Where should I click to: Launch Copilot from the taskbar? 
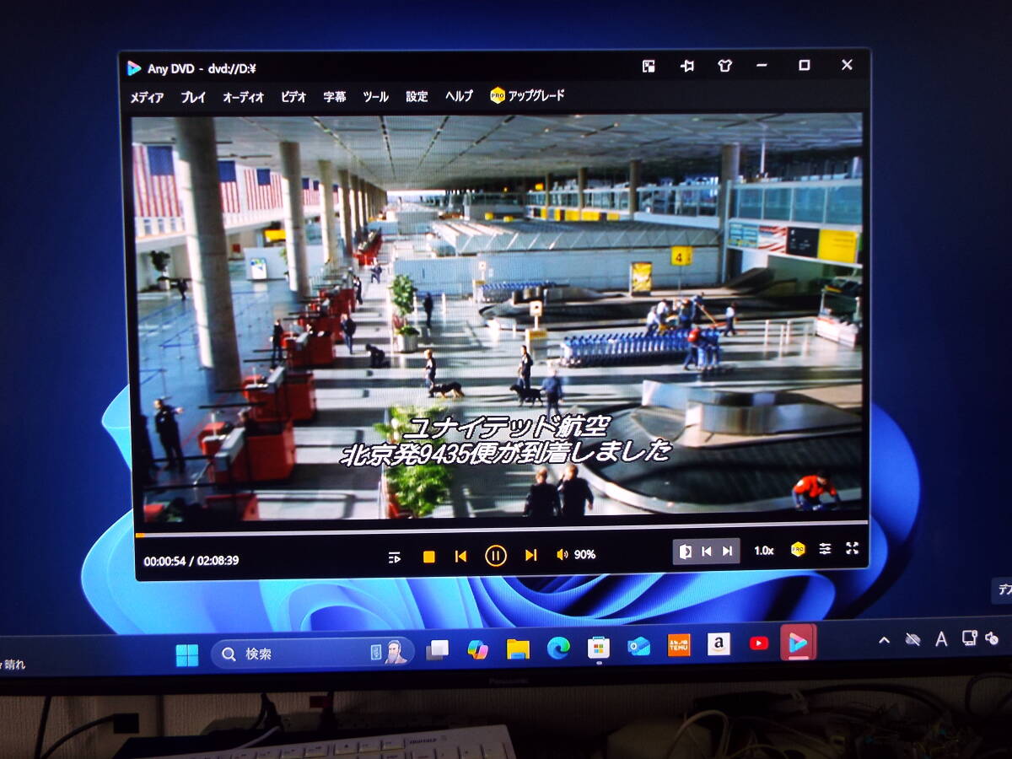click(478, 649)
